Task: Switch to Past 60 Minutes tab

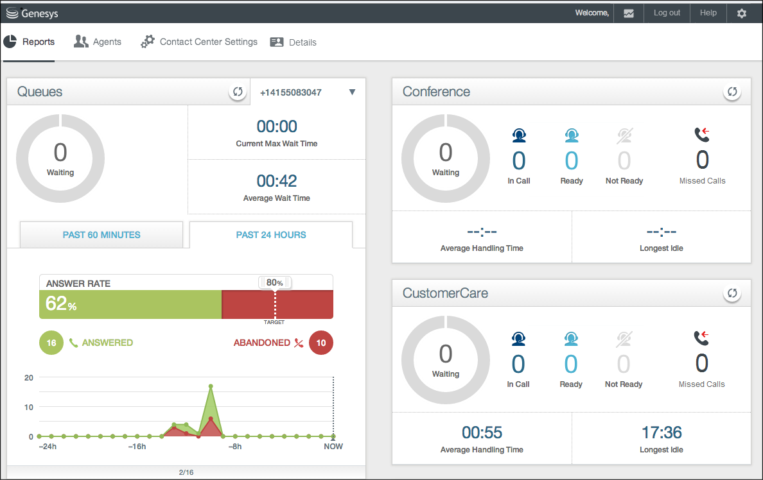Action: [x=101, y=235]
